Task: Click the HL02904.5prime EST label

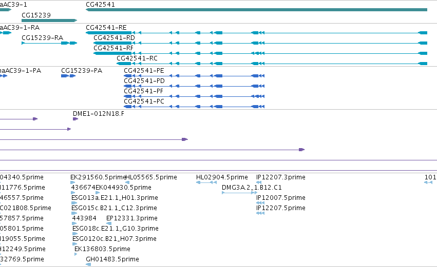Action: click(222, 177)
